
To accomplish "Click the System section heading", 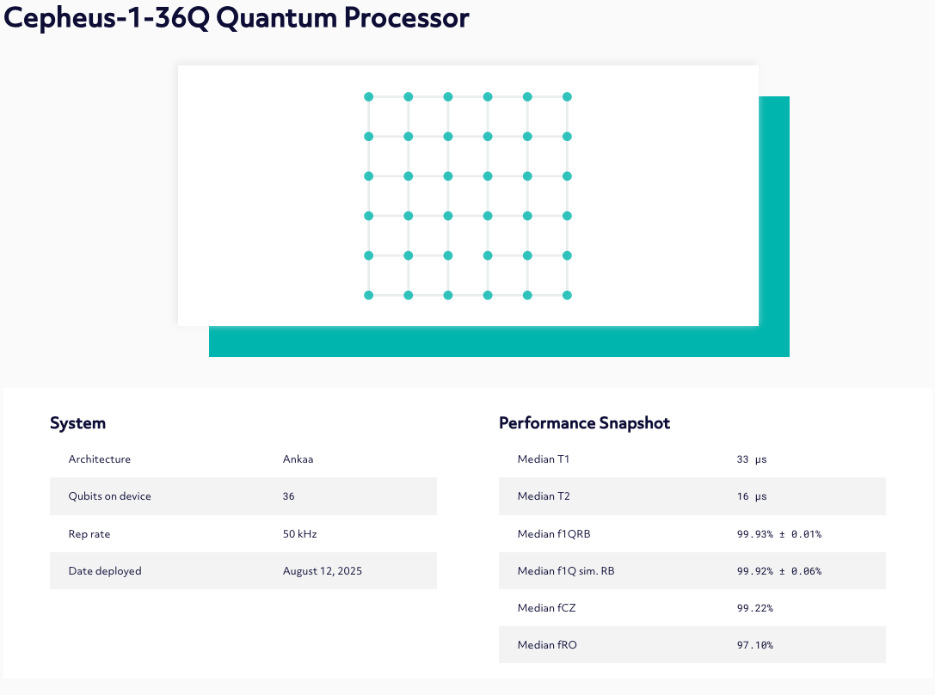I will point(77,423).
